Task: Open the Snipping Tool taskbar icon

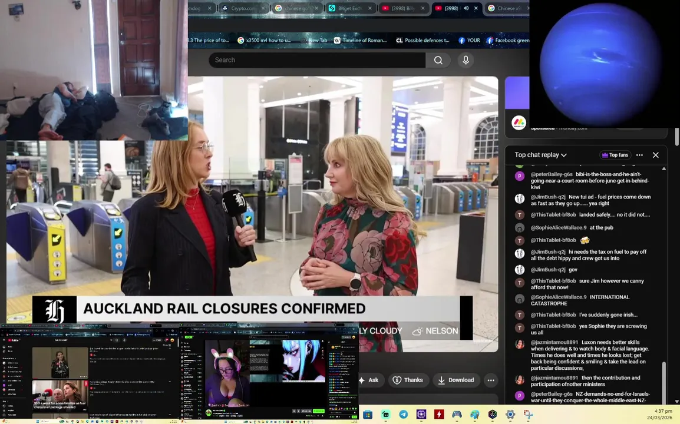Action: 528,415
